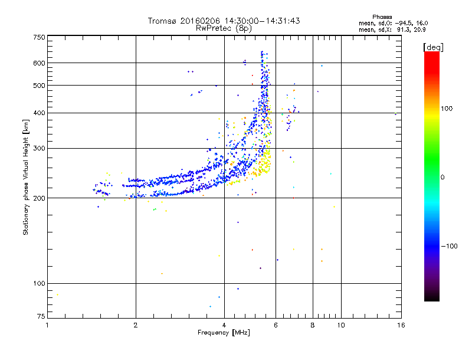Click the colorbar tick label '-100'

(449, 246)
